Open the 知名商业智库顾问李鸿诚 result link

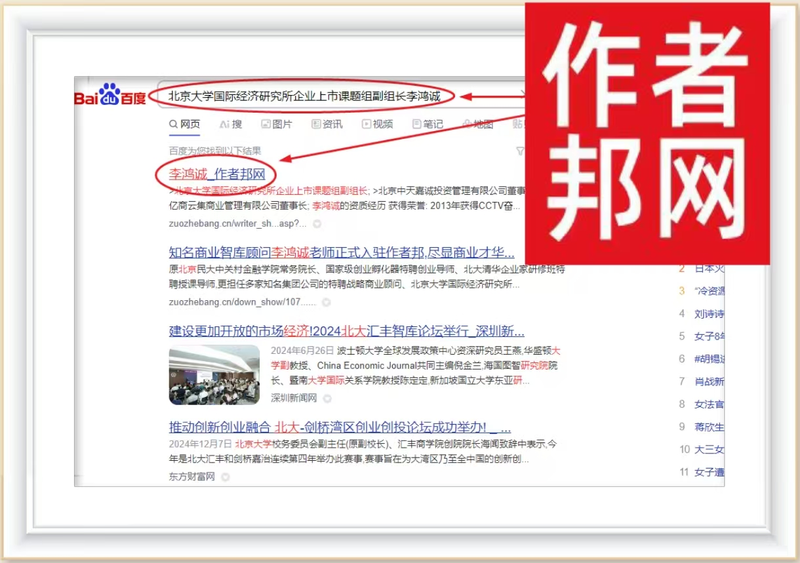(341, 253)
